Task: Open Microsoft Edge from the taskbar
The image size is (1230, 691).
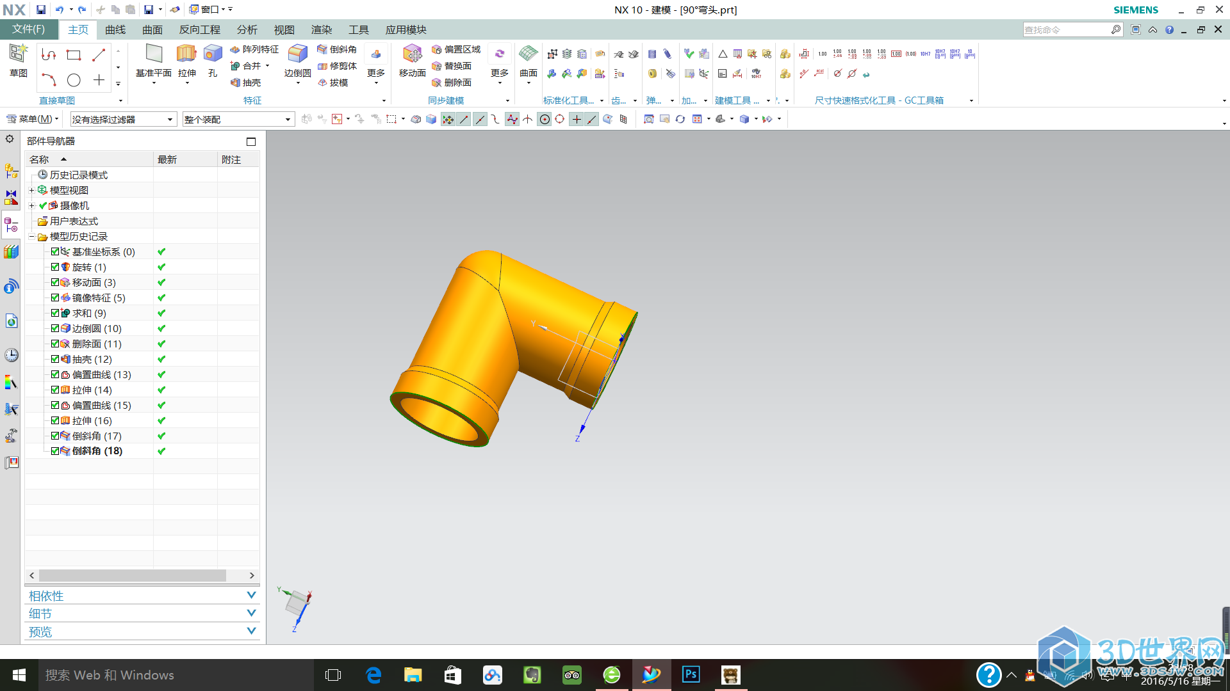Action: 373,674
